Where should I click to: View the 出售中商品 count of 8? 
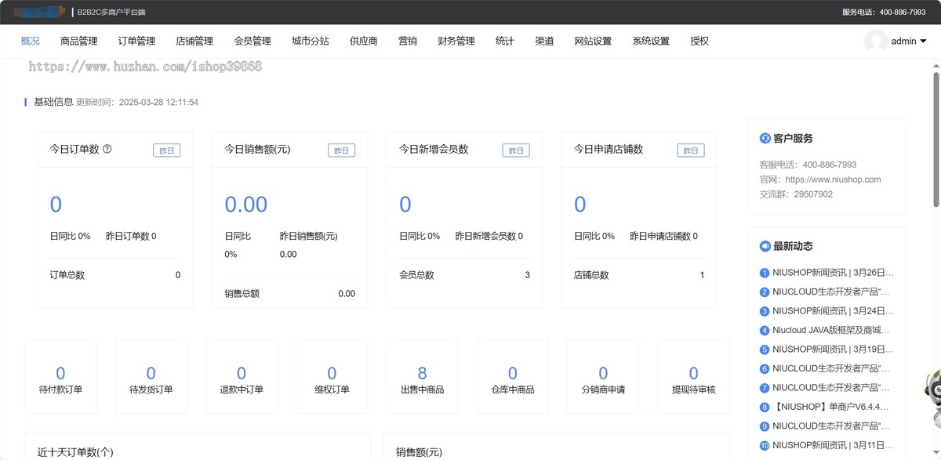click(422, 376)
